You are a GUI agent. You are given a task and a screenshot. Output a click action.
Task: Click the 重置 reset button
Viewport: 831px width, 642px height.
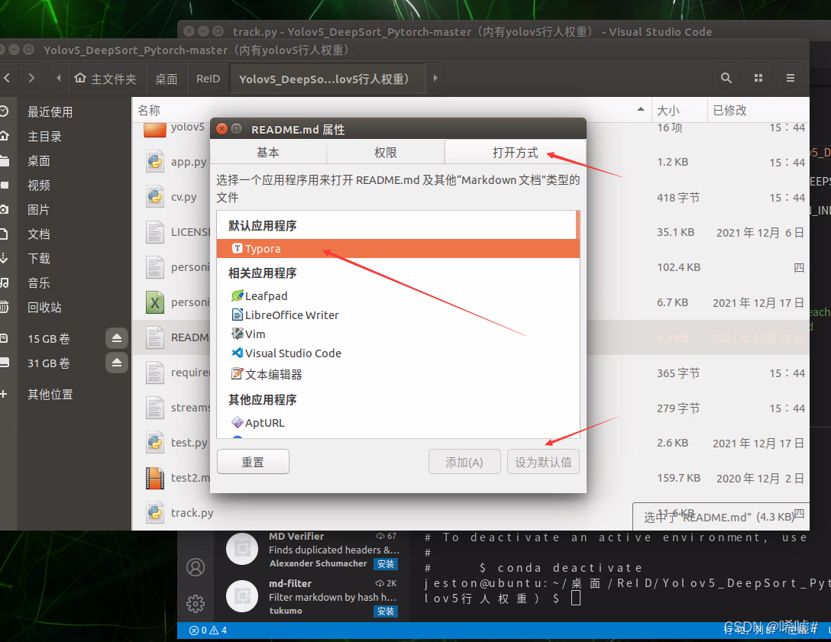click(x=253, y=462)
